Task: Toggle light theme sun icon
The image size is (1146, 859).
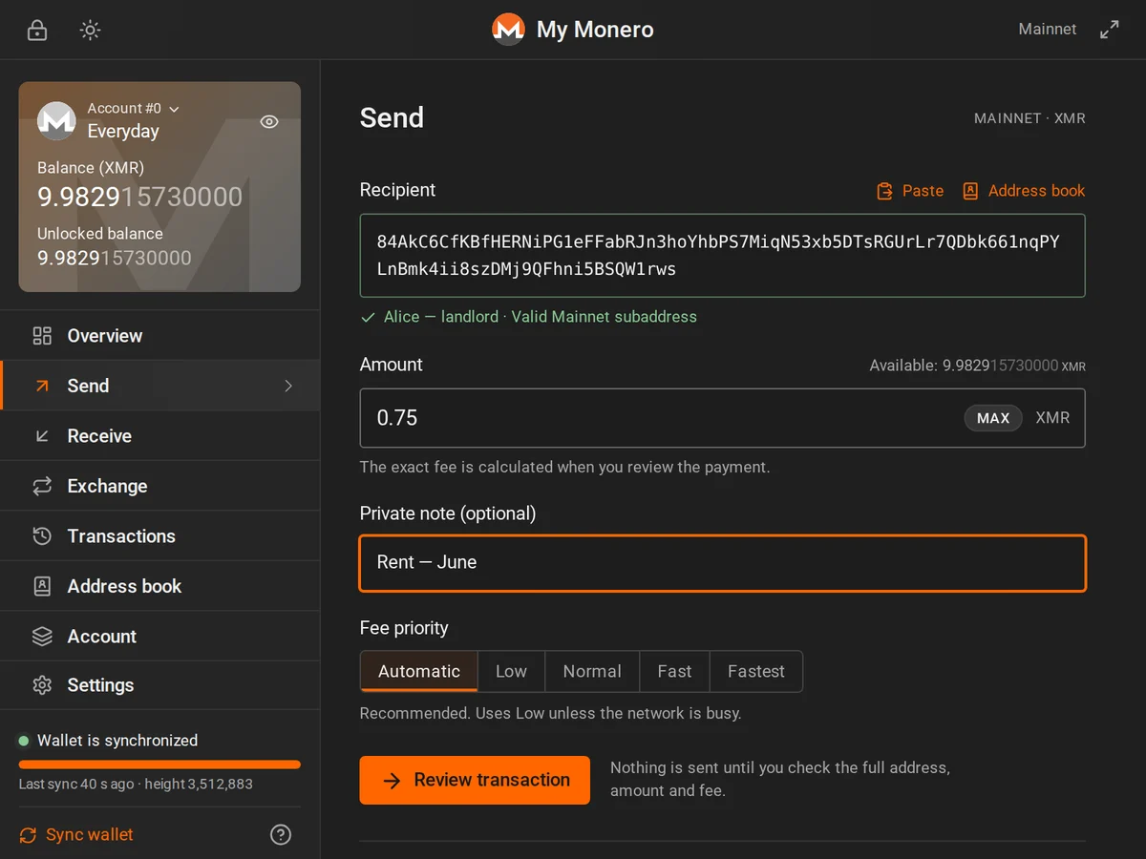Action: tap(90, 30)
